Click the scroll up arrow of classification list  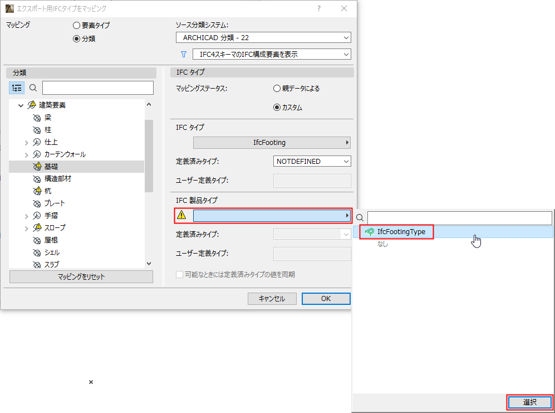pos(149,104)
